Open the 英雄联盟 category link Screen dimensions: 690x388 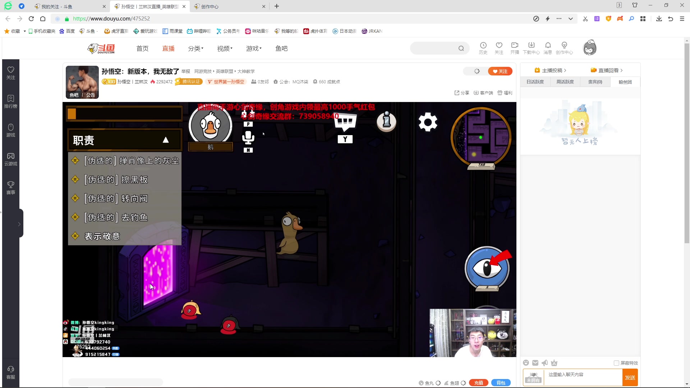tap(224, 71)
